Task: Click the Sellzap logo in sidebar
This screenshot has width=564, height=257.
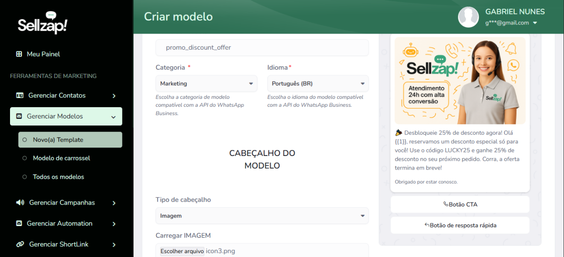Action: pyautogui.click(x=43, y=24)
